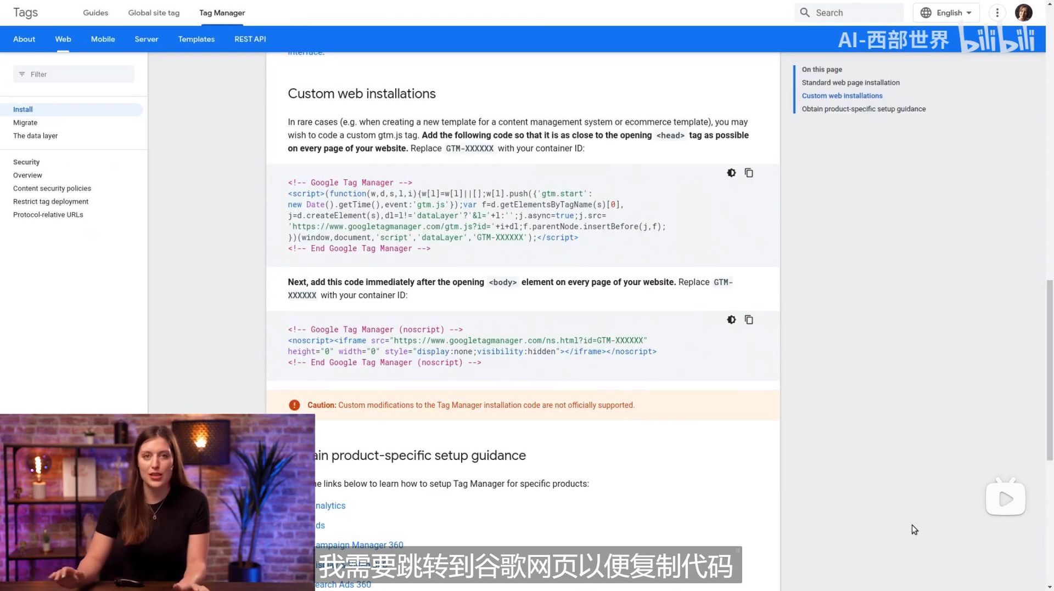Open Migrate in the sidebar

[25, 123]
